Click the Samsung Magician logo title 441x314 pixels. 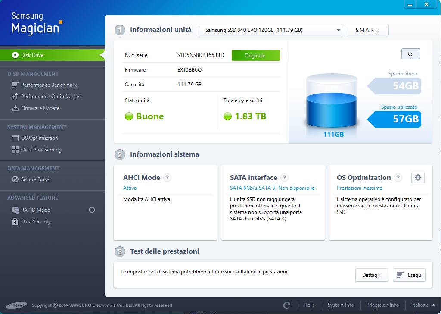pos(37,23)
